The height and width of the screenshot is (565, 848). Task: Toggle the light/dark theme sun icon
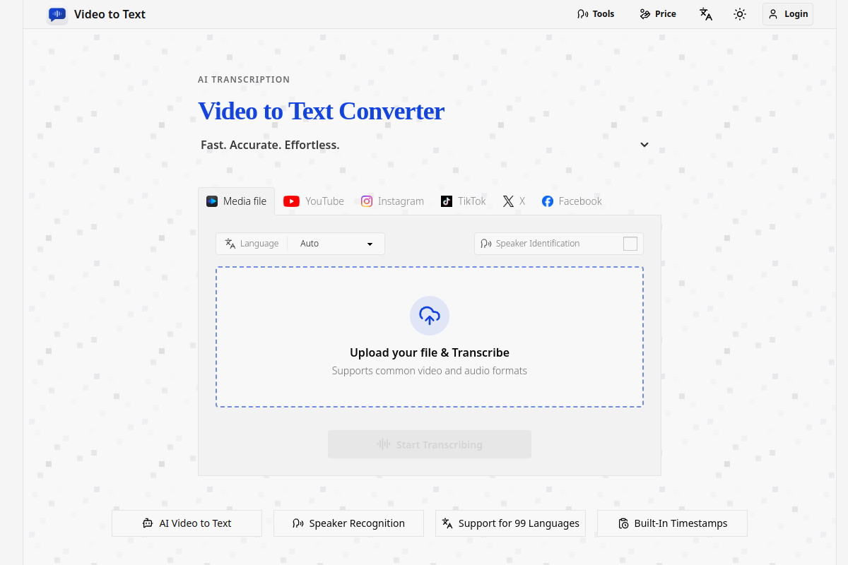(x=740, y=14)
